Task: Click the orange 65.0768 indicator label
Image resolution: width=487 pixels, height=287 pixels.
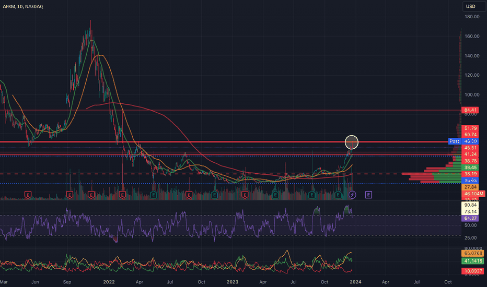Action: tap(473, 253)
